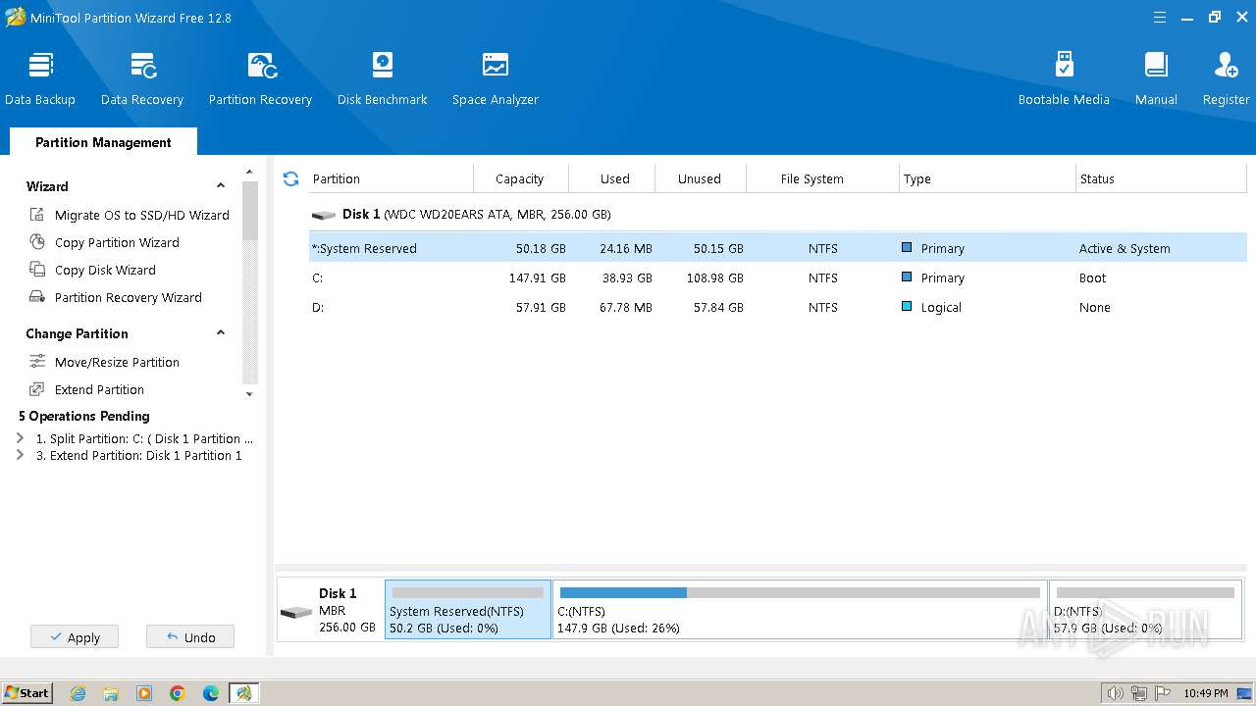Open the Data Backup tool
Image resolution: width=1256 pixels, height=706 pixels.
coord(40,78)
